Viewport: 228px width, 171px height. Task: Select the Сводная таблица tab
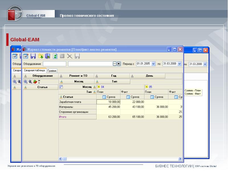click(x=34, y=70)
